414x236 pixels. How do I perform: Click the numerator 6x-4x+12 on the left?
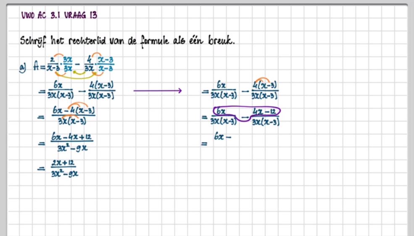(71, 138)
